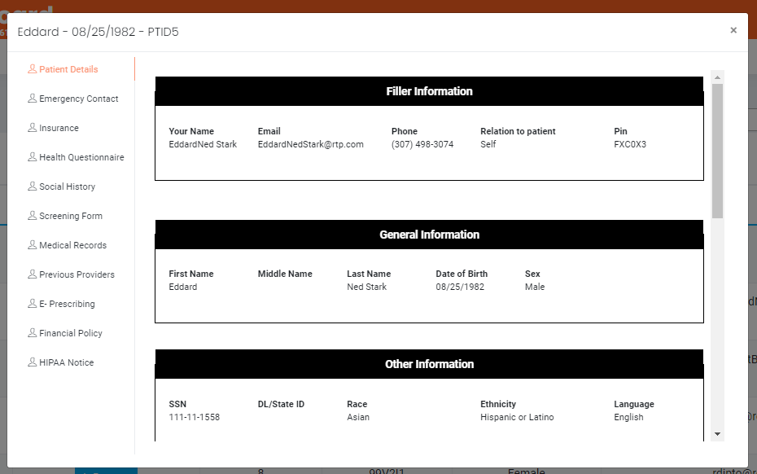Click the Social History person icon
The width and height of the screenshot is (757, 474).
click(x=33, y=187)
